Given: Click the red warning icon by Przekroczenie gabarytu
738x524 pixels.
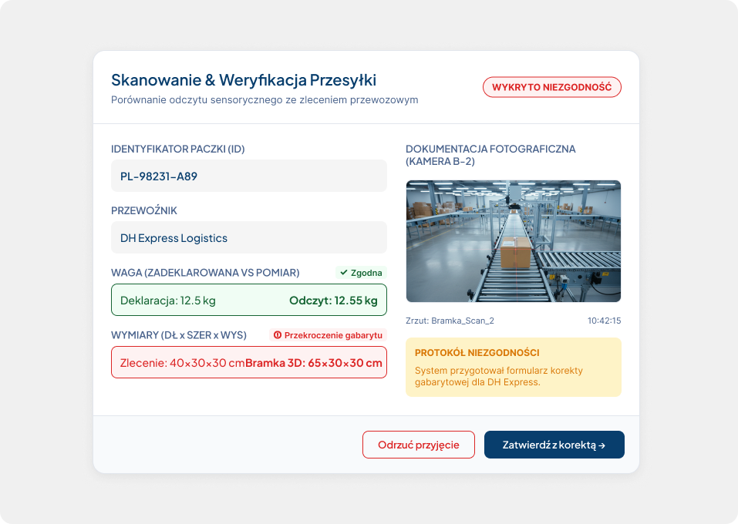Looking at the screenshot, I should tap(278, 335).
